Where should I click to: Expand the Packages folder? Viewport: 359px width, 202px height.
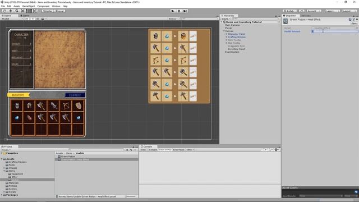[x=2, y=195]
